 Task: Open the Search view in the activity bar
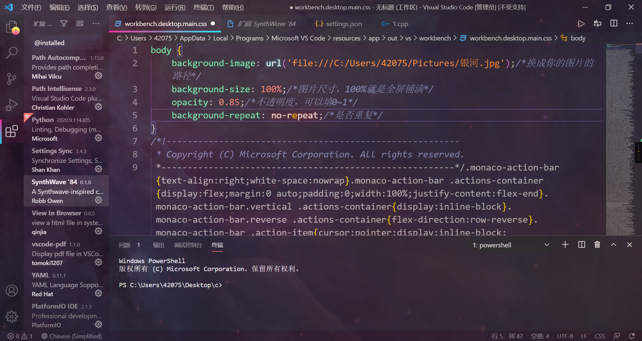12,52
